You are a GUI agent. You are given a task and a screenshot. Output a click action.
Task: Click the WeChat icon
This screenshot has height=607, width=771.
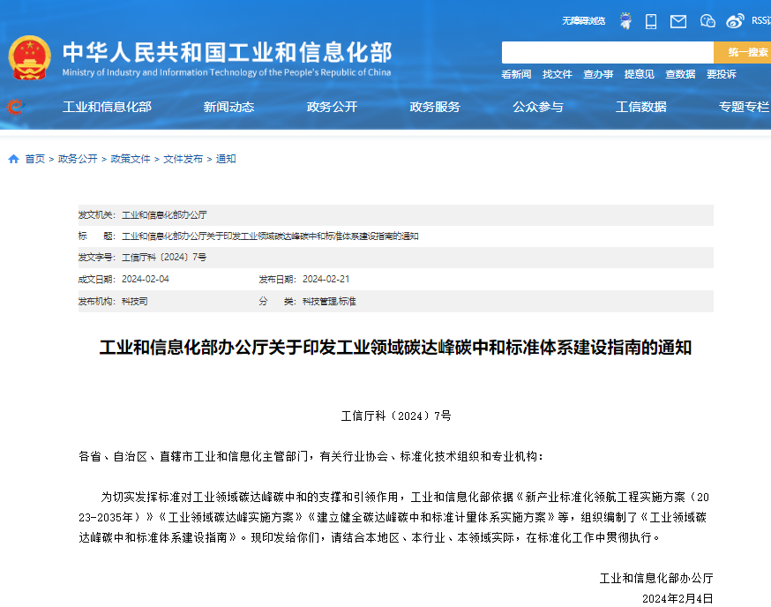pos(707,20)
